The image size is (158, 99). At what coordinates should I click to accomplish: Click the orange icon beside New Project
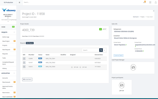(x=15, y=41)
